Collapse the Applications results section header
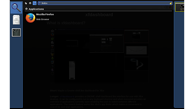Viewport: 194px width, 109px height. point(36,9)
